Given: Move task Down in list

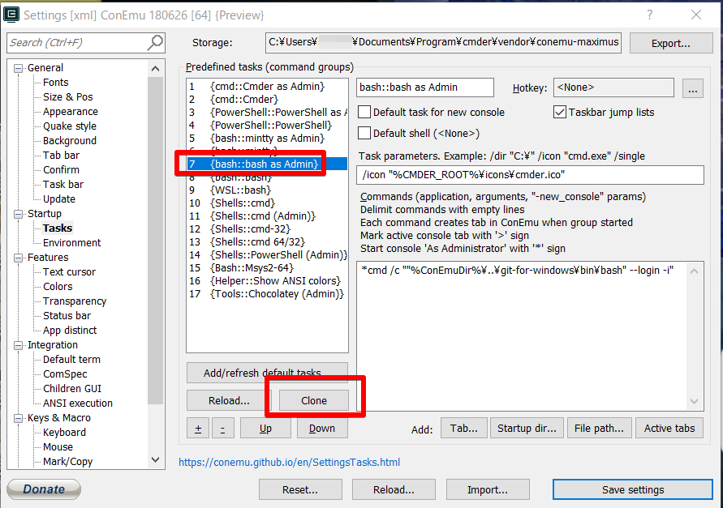Looking at the screenshot, I should coord(322,428).
